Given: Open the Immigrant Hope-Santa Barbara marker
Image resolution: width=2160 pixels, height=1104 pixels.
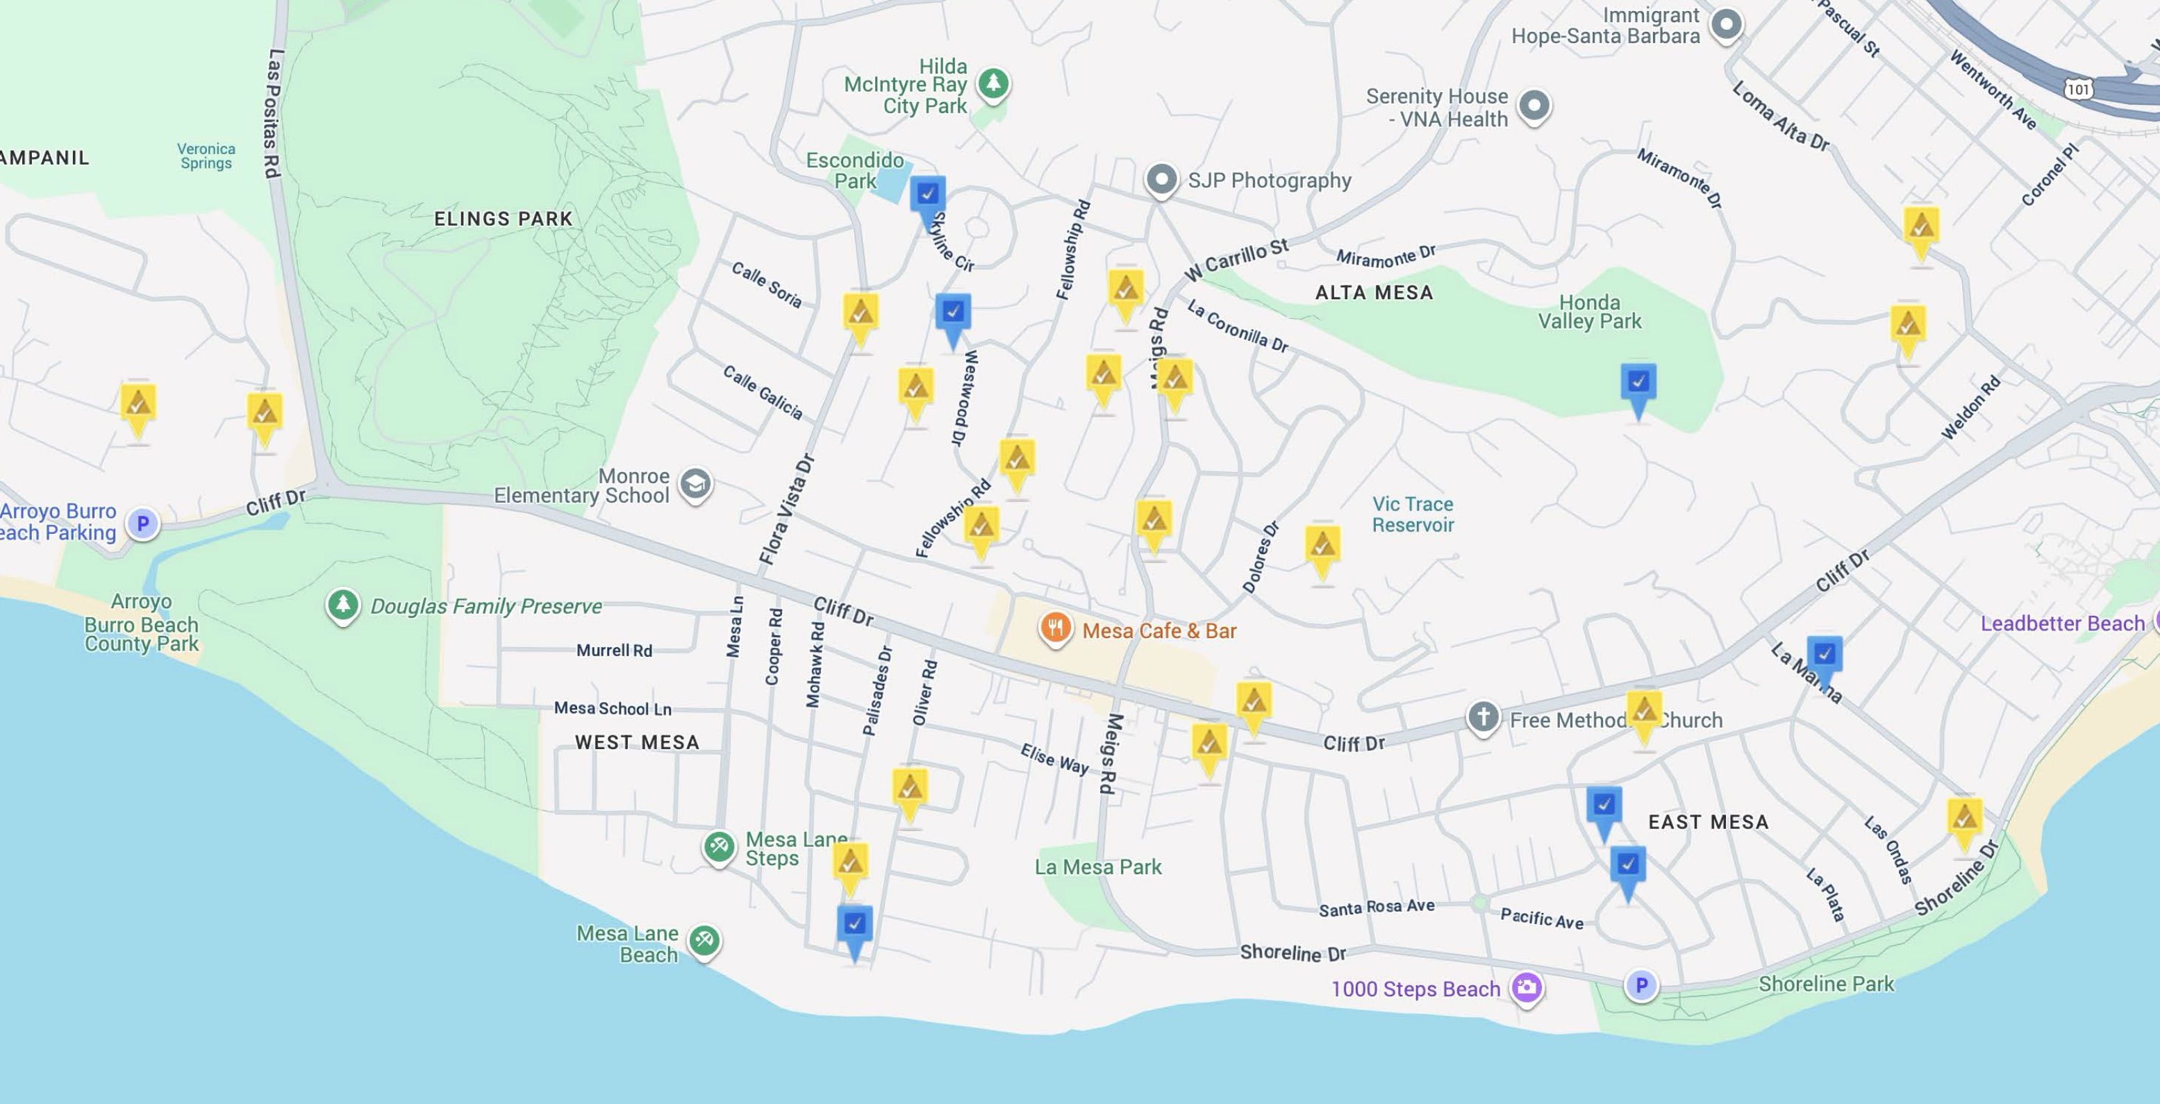Looking at the screenshot, I should coord(1726,24).
